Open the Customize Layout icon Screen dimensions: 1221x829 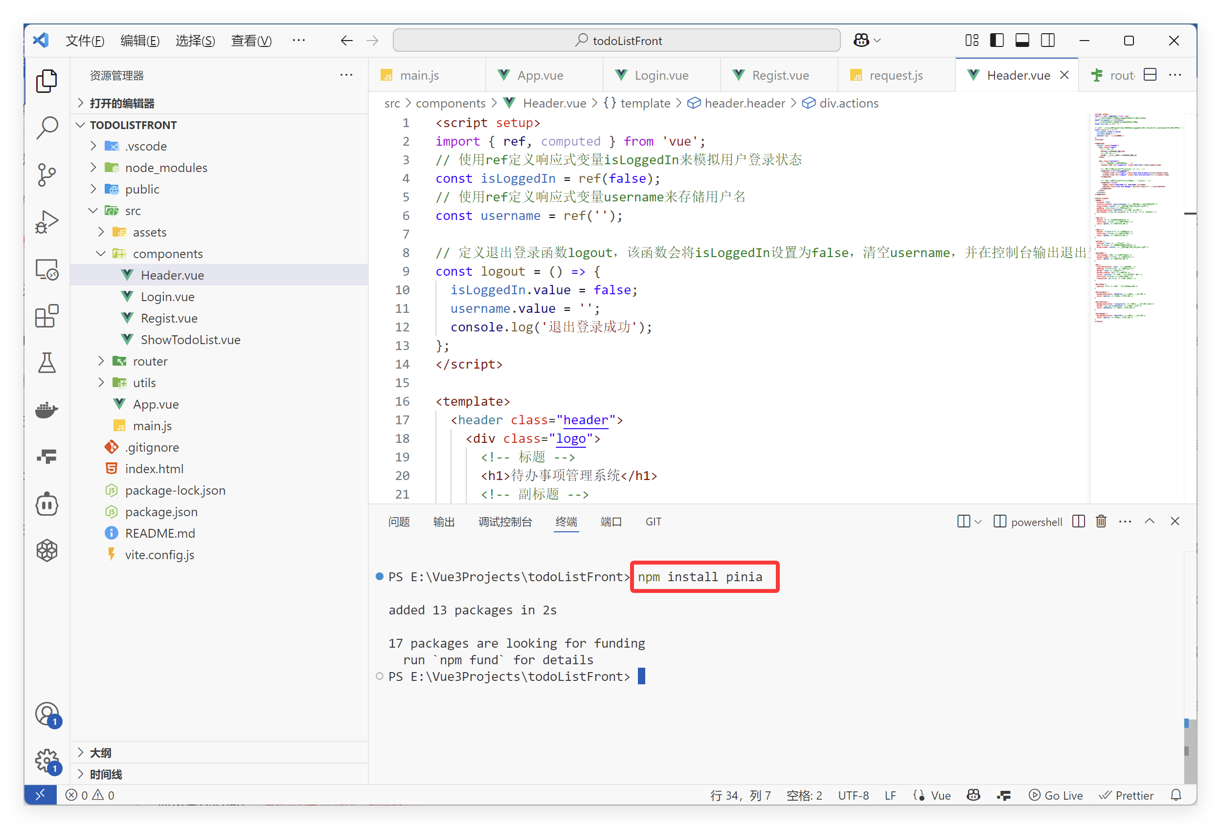(972, 41)
